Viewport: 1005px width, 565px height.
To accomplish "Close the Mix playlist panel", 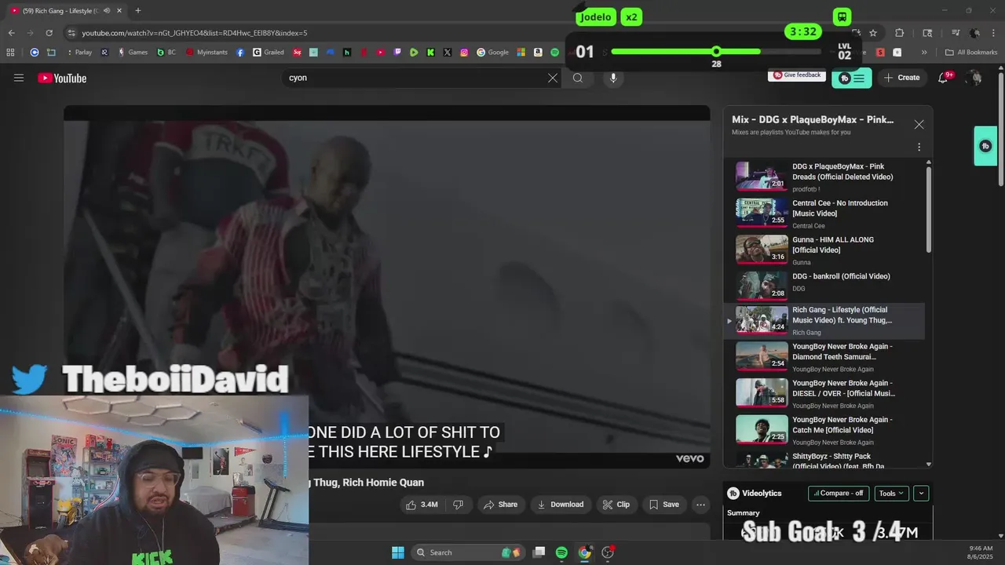I will point(919,124).
